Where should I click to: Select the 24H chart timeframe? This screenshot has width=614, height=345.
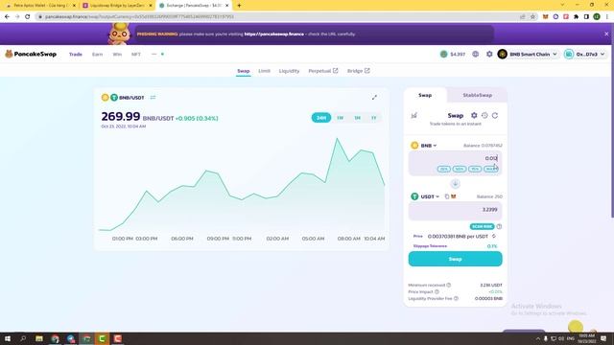[321, 118]
